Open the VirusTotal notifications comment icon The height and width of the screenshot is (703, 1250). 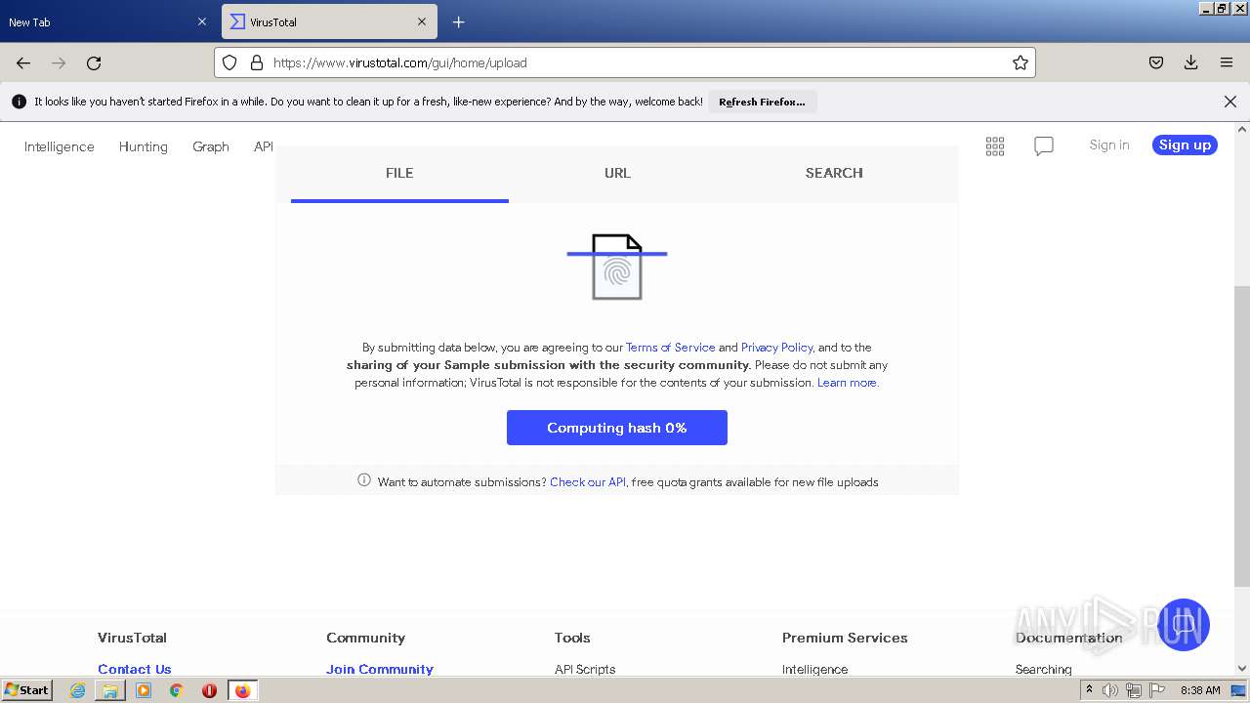click(x=1044, y=146)
